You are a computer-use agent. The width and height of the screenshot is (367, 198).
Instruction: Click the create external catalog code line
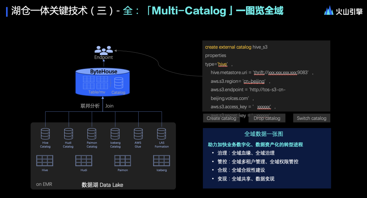click(236, 47)
